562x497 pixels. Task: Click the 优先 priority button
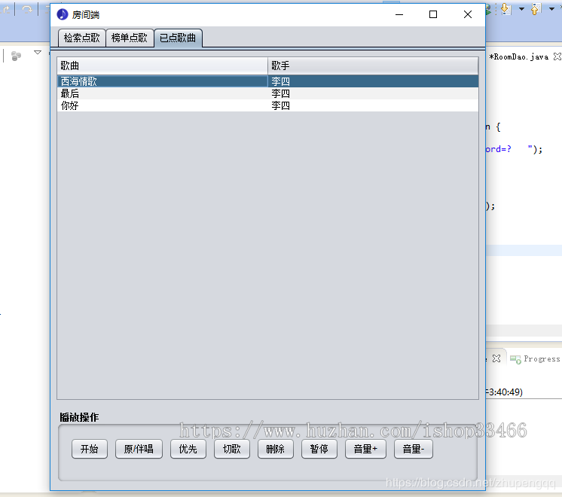tap(188, 449)
